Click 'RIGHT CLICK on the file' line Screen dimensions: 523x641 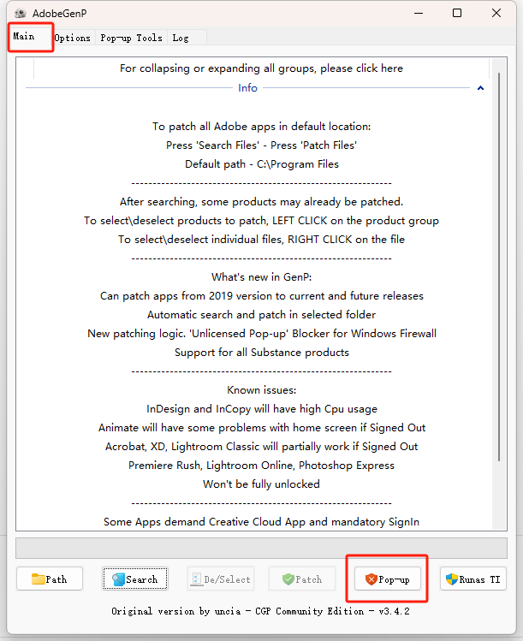click(262, 239)
